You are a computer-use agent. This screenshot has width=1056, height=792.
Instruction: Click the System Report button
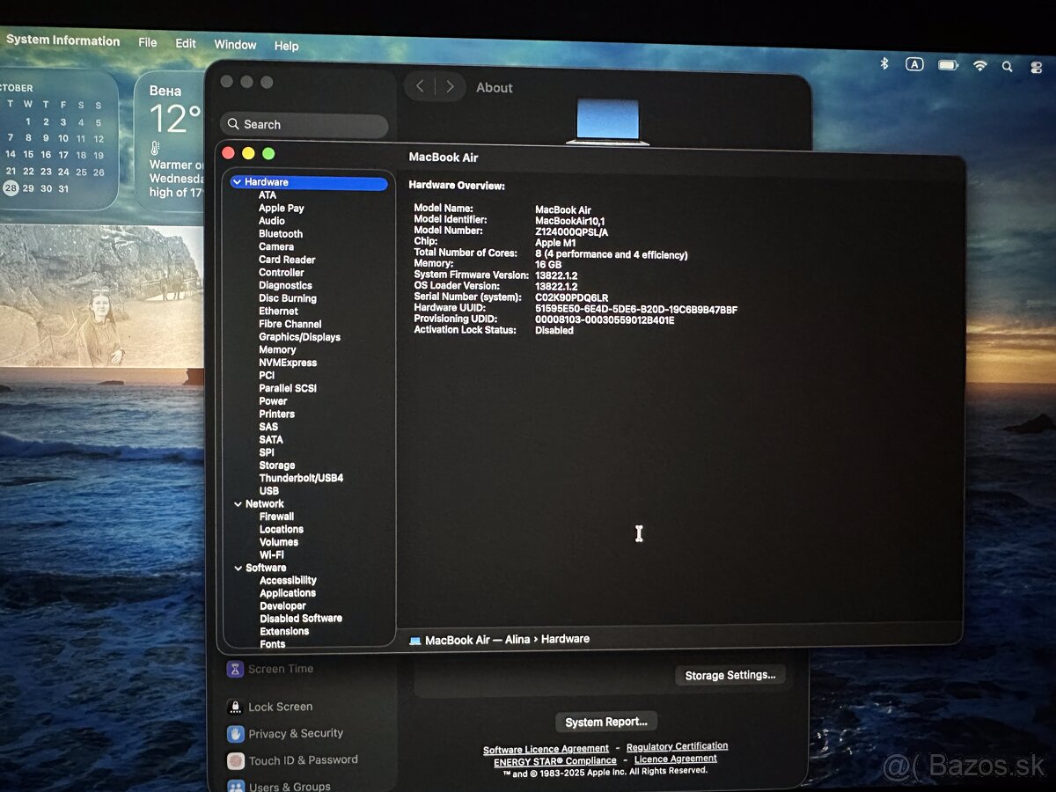tap(606, 722)
